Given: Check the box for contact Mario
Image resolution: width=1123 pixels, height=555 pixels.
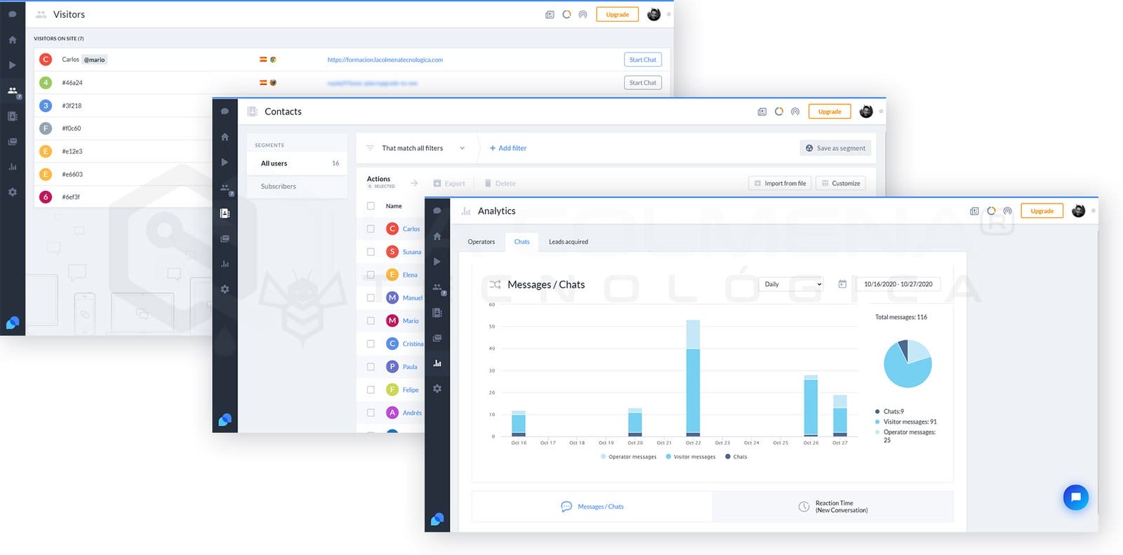Looking at the screenshot, I should click(x=371, y=321).
